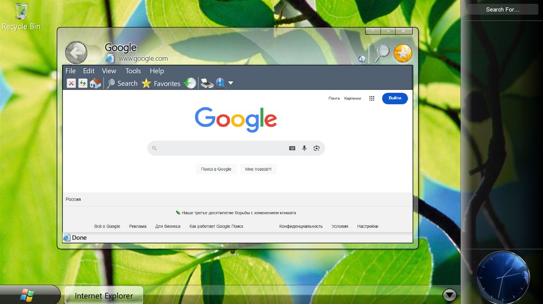Open the Search toolbar button
543x304 pixels.
122,83
